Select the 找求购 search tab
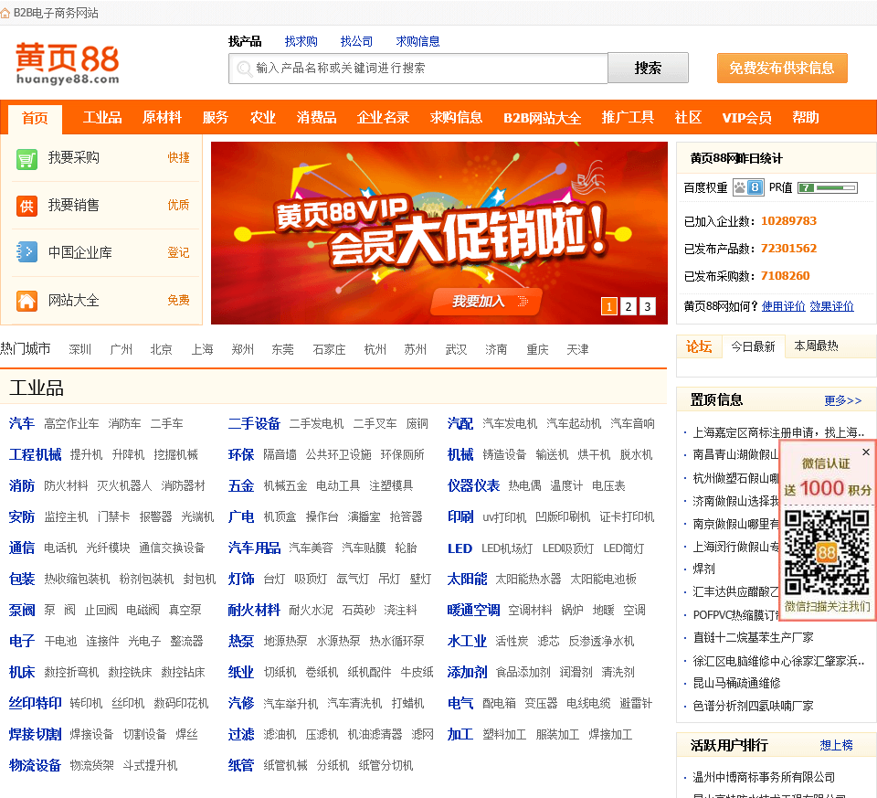This screenshot has width=877, height=798. [x=301, y=41]
